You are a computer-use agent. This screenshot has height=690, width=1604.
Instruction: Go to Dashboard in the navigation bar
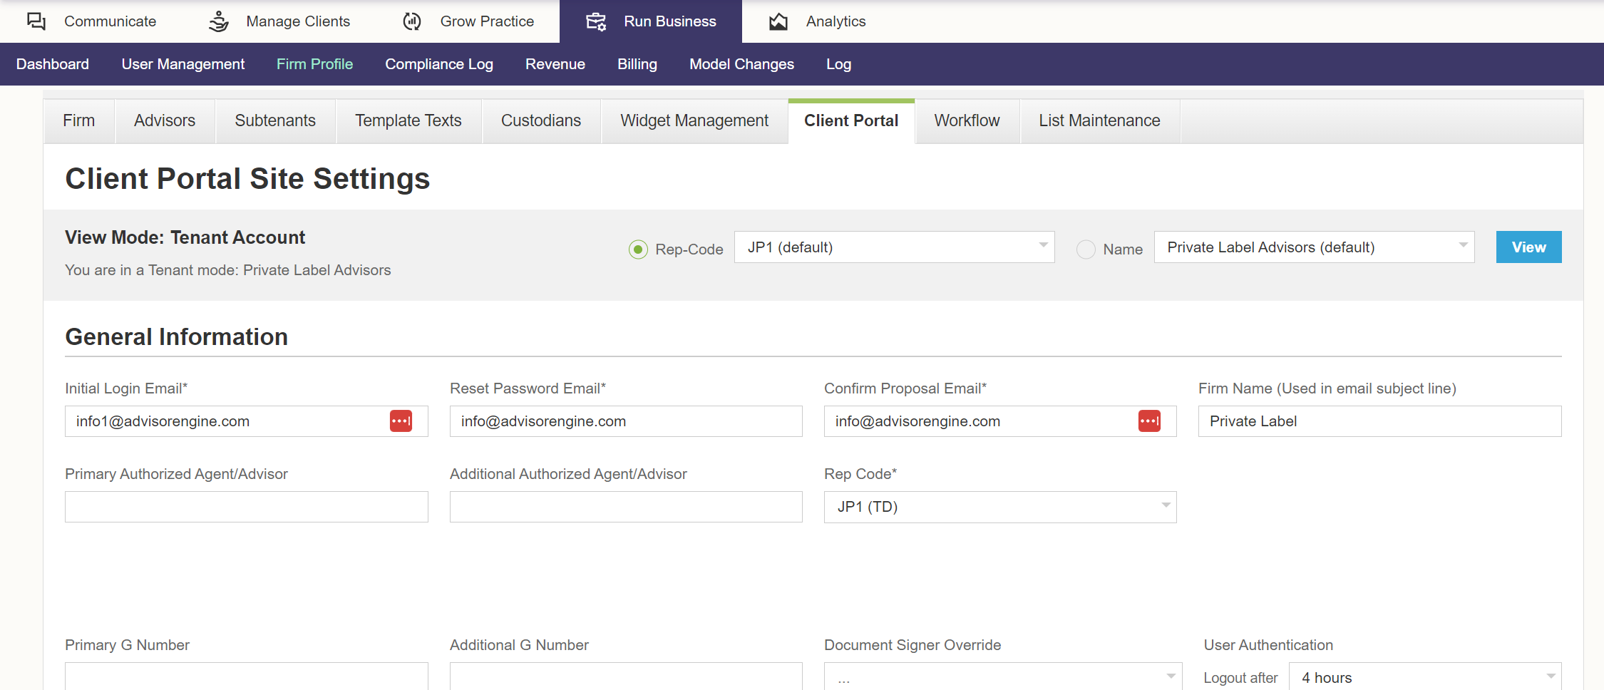[x=53, y=64]
